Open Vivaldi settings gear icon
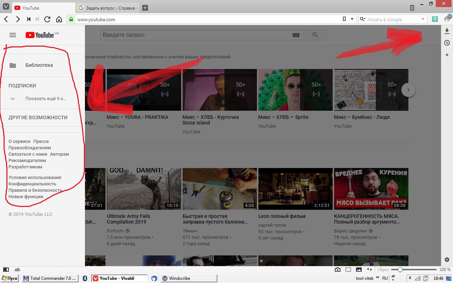This screenshot has height=283, width=453. [x=447, y=260]
